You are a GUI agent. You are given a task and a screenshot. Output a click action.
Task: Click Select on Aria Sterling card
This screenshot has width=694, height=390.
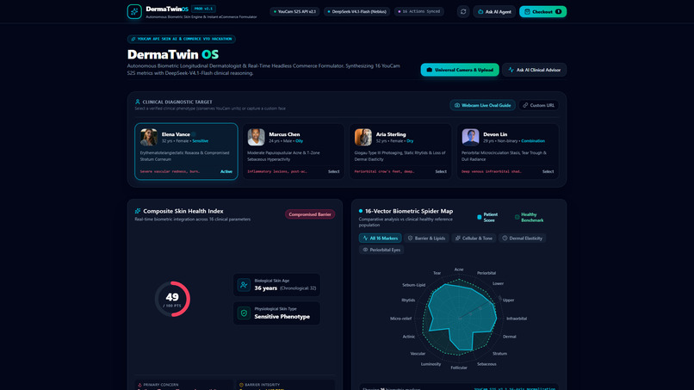point(441,171)
